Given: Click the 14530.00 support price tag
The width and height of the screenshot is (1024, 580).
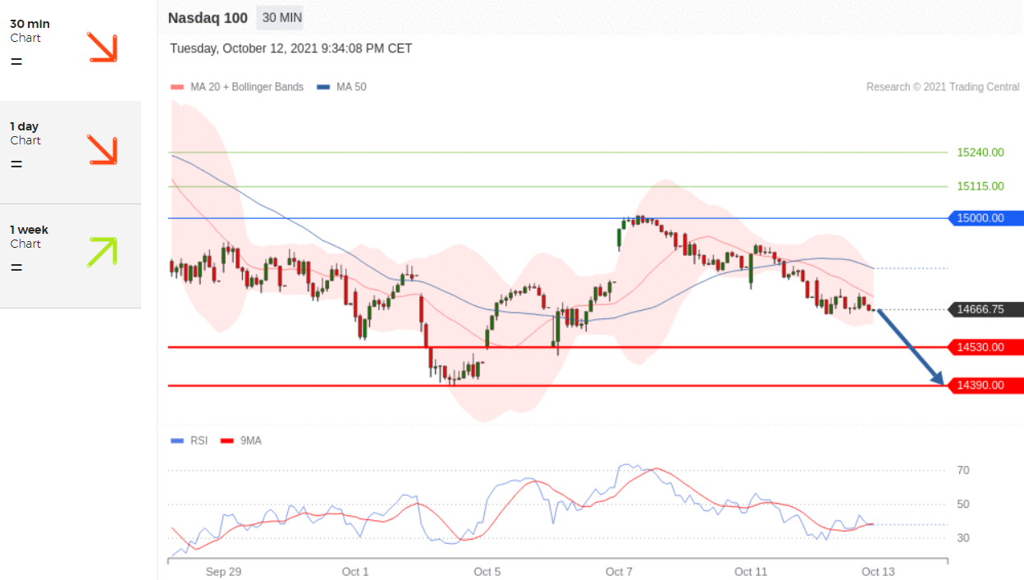Looking at the screenshot, I should (x=985, y=347).
